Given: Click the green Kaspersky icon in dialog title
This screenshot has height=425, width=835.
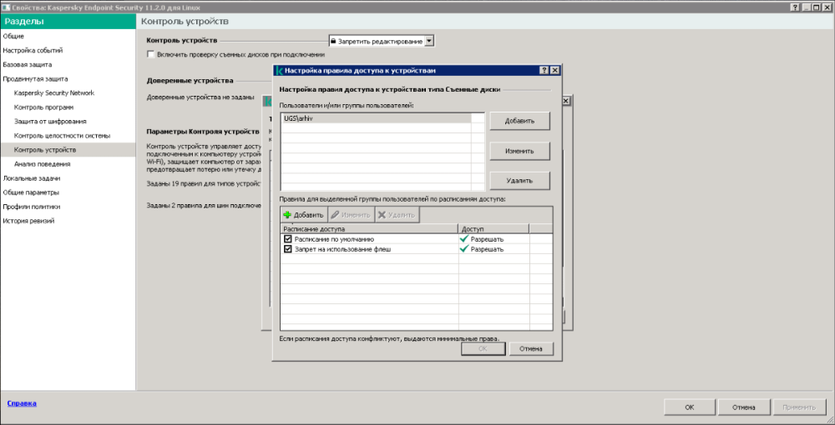Looking at the screenshot, I should pos(280,70).
